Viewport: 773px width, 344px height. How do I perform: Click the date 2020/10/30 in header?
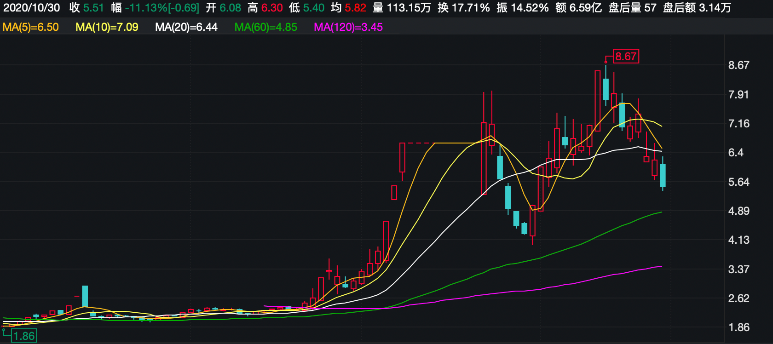tap(32, 8)
